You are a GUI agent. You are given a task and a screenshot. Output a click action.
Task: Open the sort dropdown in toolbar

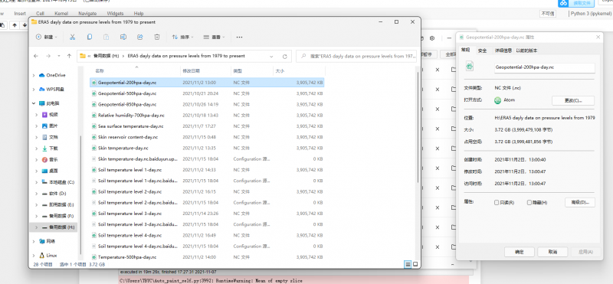[x=183, y=37]
